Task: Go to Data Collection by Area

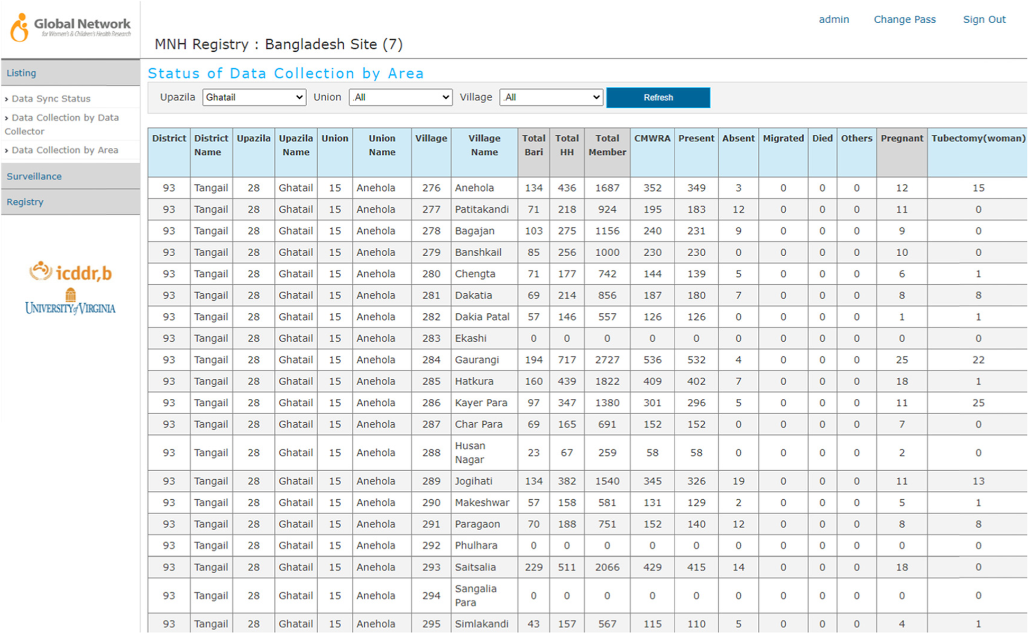Action: click(x=65, y=151)
